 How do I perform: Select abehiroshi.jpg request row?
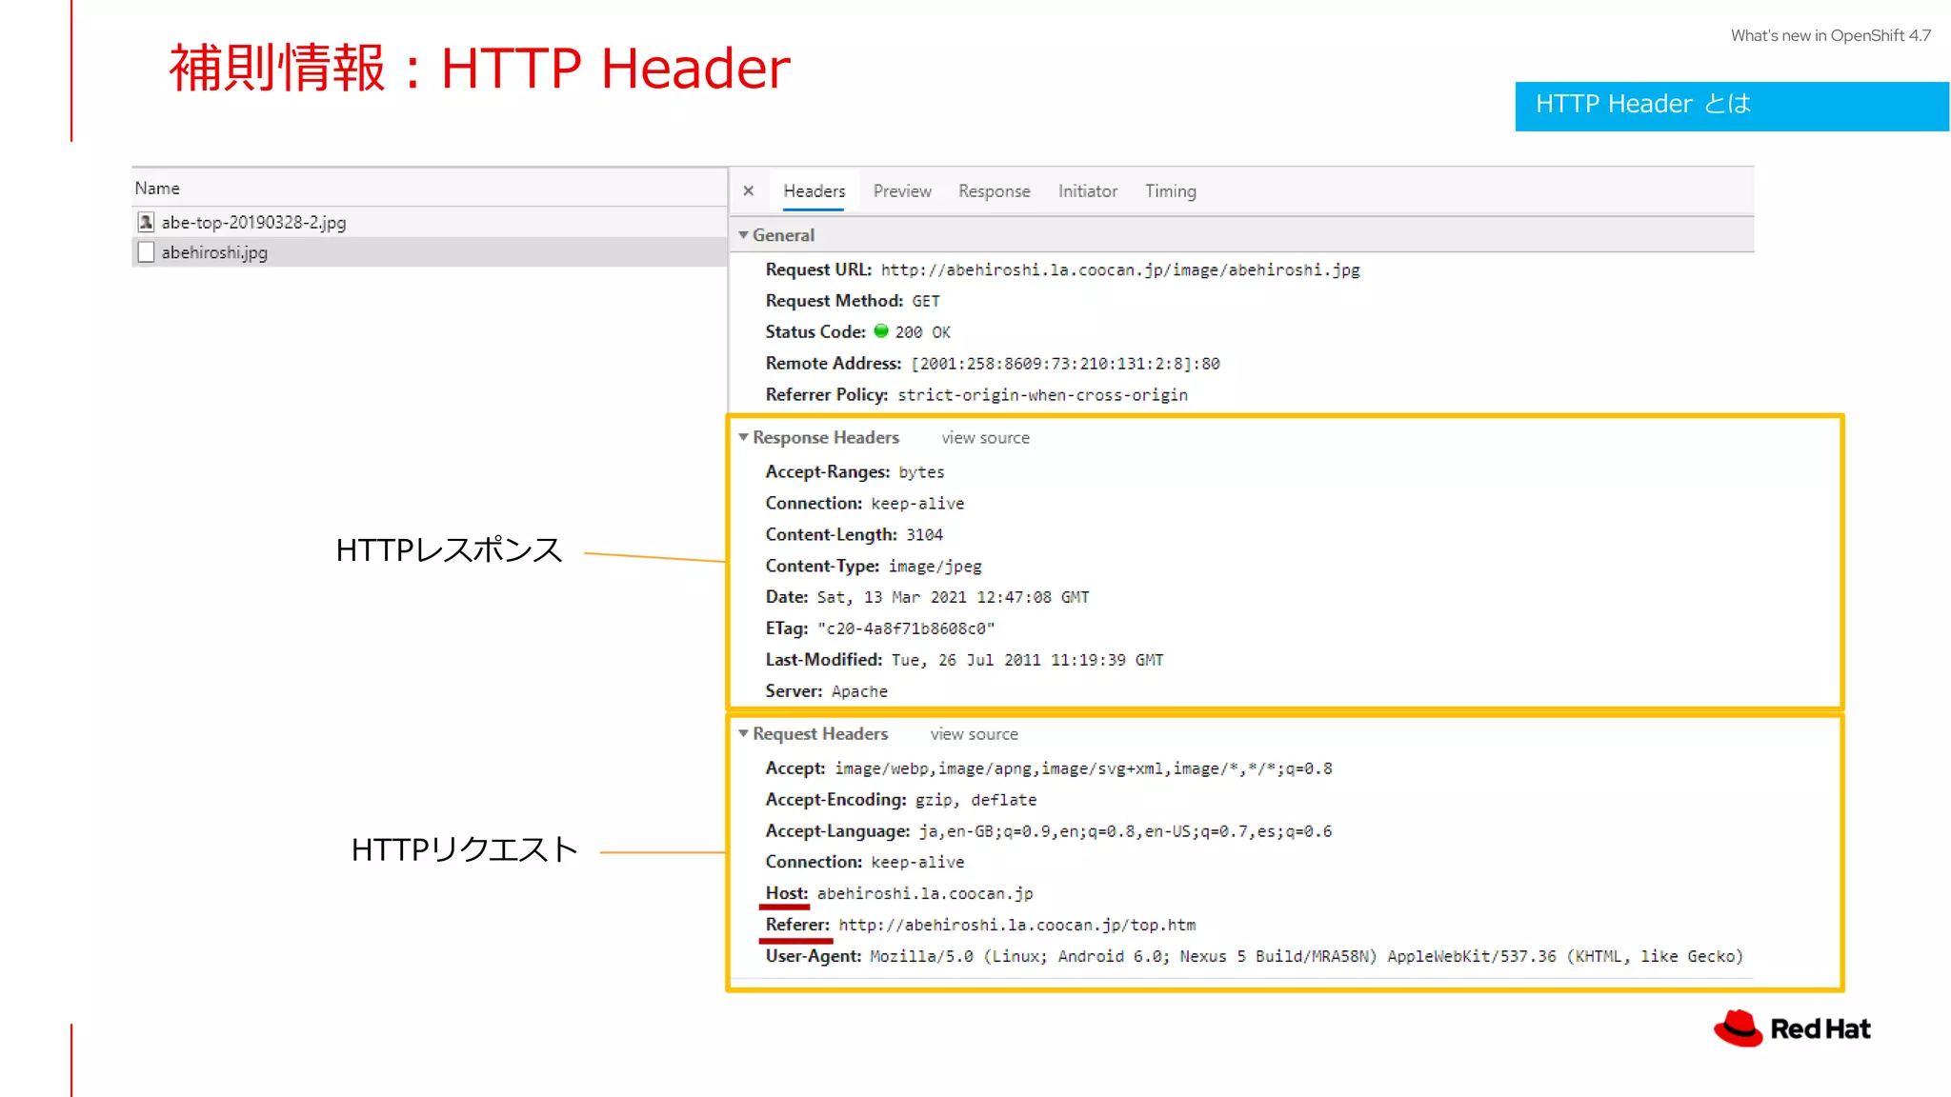click(430, 252)
